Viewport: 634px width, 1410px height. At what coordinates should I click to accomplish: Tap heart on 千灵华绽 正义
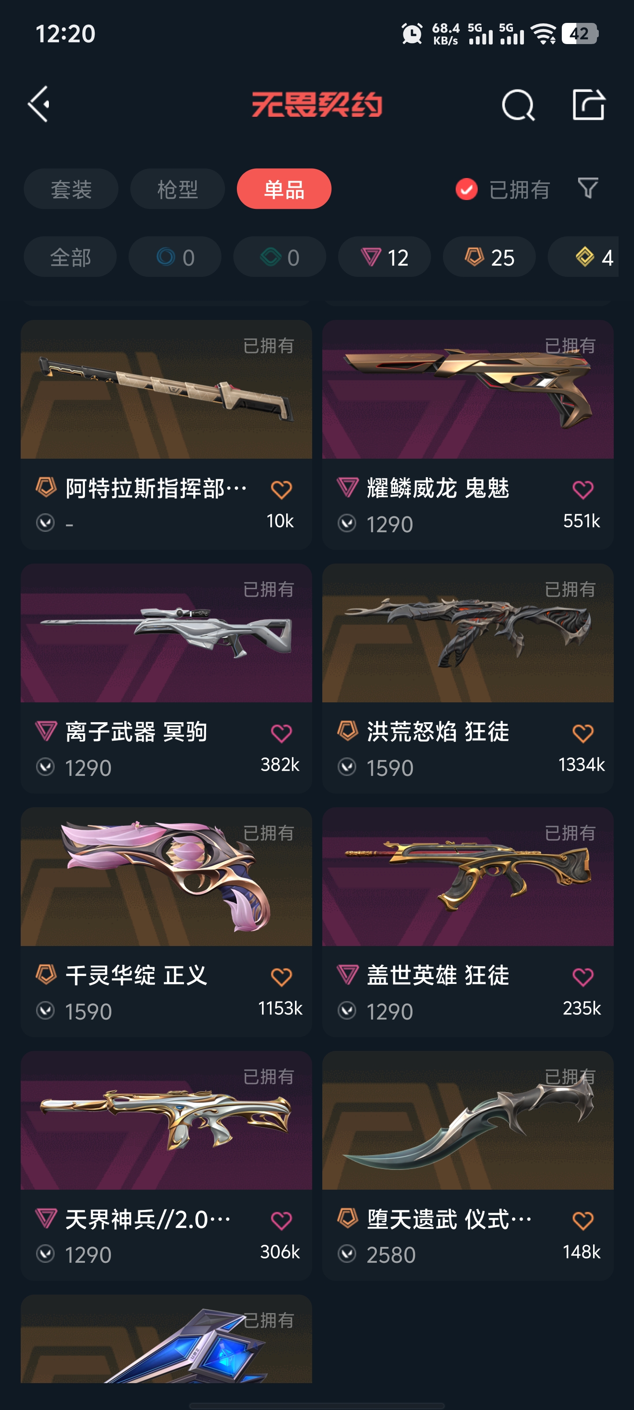point(281,976)
